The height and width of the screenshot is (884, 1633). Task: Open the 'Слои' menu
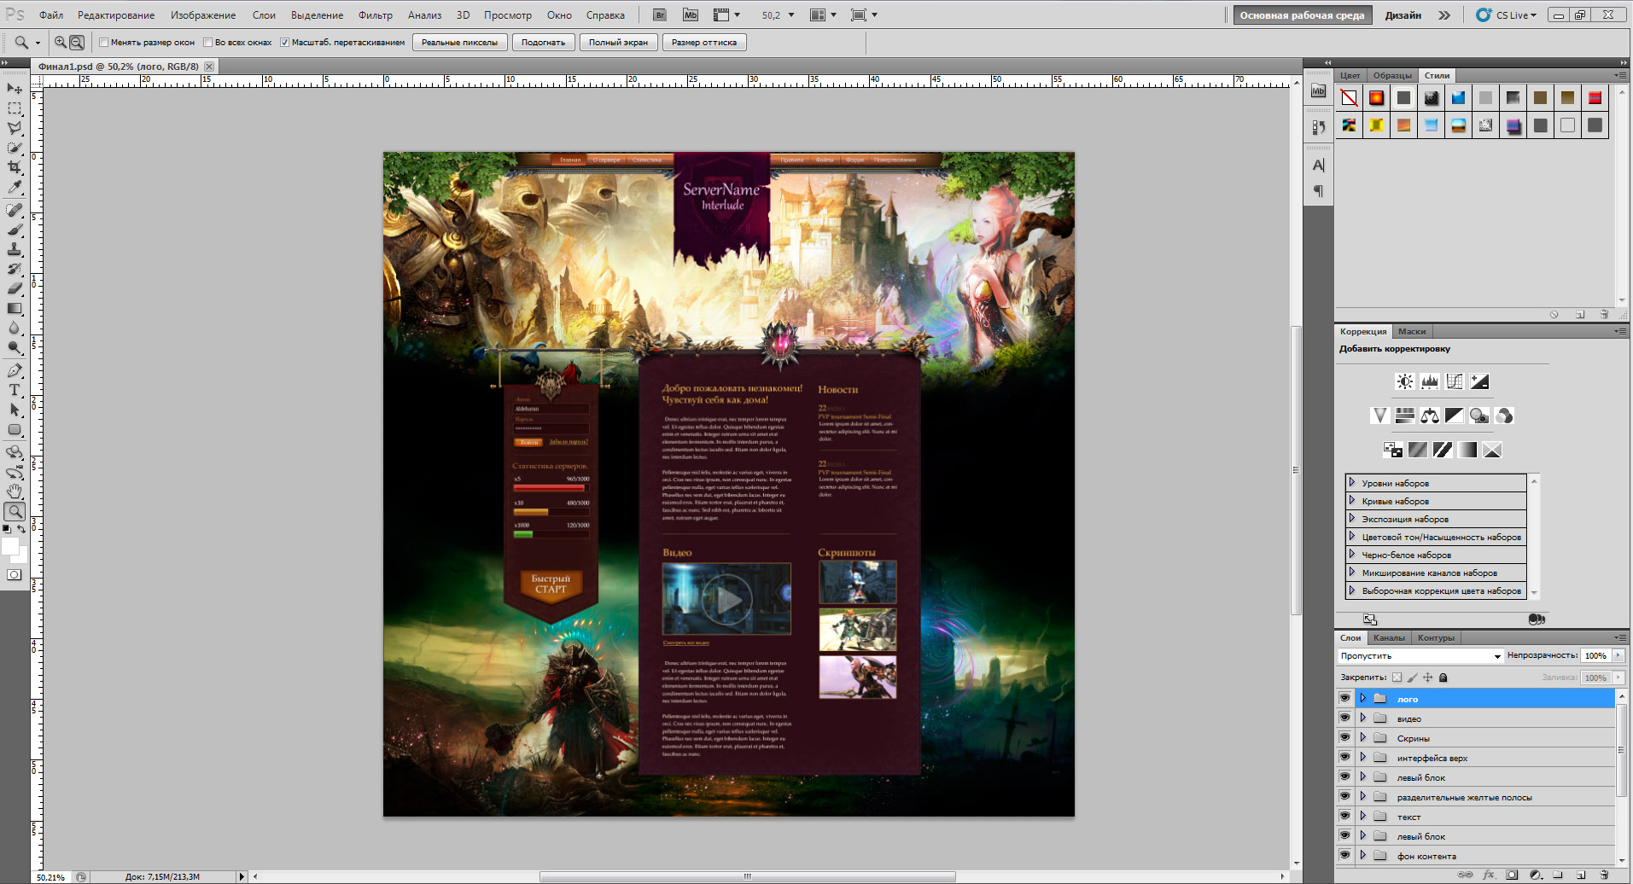point(264,15)
